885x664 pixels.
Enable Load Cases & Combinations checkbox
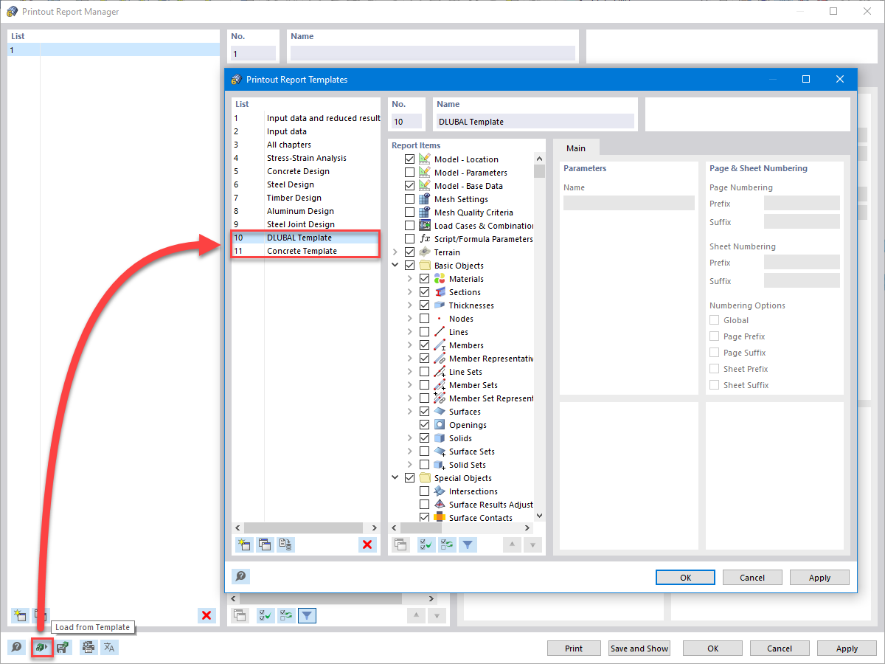tap(410, 226)
